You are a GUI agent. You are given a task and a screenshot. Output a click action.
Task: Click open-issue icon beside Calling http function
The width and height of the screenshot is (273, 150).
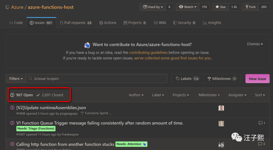click(12, 144)
